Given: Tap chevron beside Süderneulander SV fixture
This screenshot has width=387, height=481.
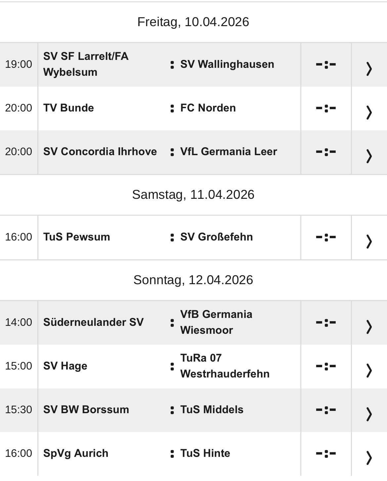Looking at the screenshot, I should coord(369,327).
